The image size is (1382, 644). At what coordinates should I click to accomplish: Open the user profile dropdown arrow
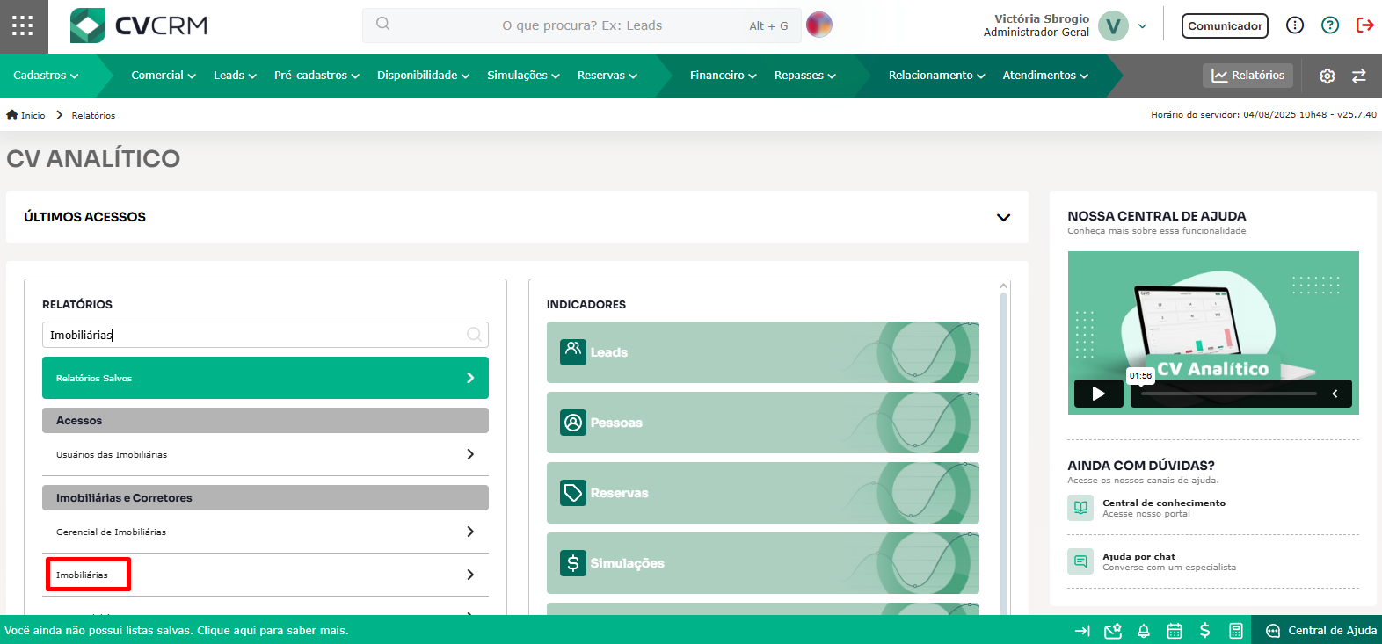pos(1142,26)
